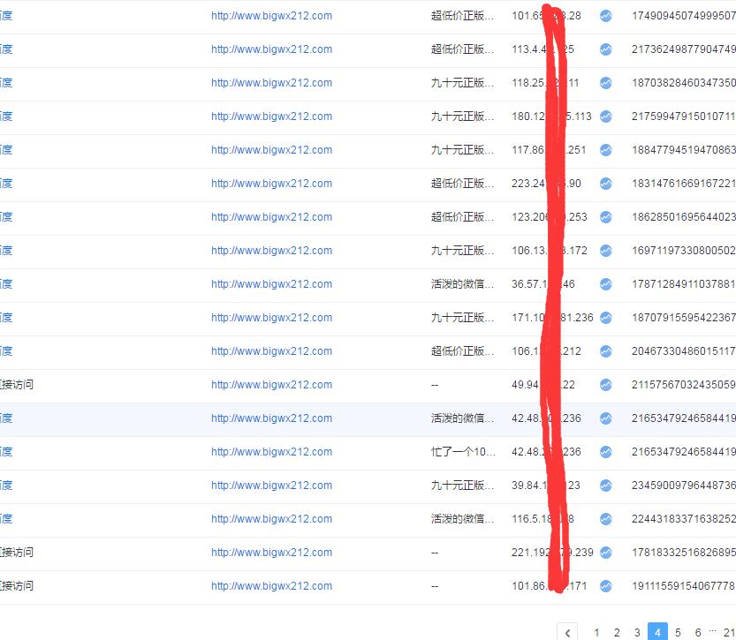The width and height of the screenshot is (736, 640).
Task: Click visitor ID starting 1697119733080050
Action: [x=684, y=251]
